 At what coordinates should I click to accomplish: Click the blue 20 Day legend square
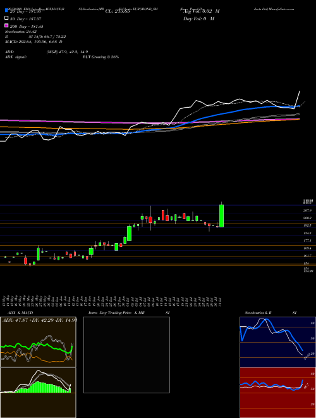coord(6,11)
